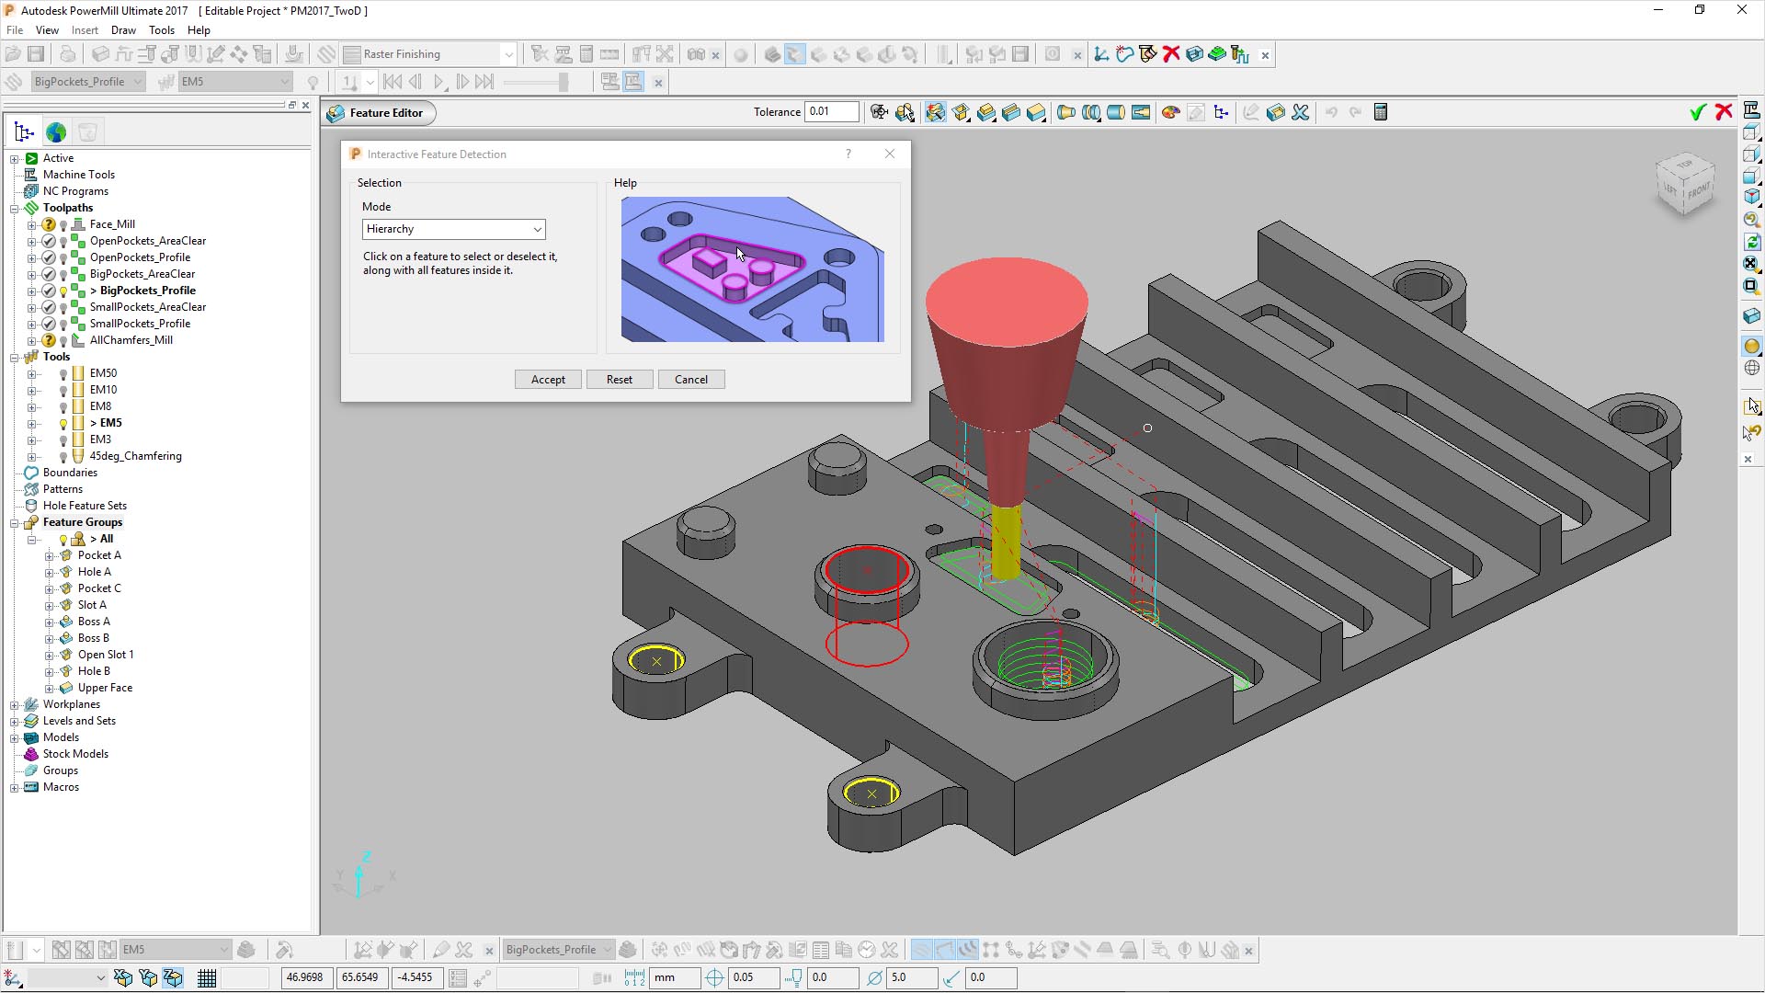Select the create workplane icon in the main toolbar

[x=1100, y=54]
